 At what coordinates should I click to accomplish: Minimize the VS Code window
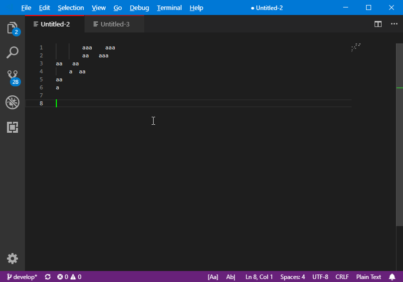coord(346,7)
